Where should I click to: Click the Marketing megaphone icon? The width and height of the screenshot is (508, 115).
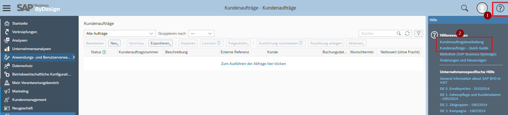pyautogui.click(x=7, y=91)
